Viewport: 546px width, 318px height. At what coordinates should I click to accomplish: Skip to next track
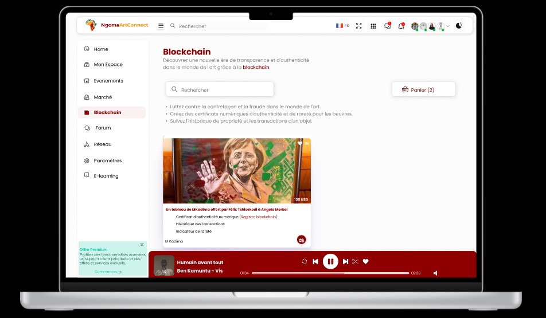[x=345, y=261]
